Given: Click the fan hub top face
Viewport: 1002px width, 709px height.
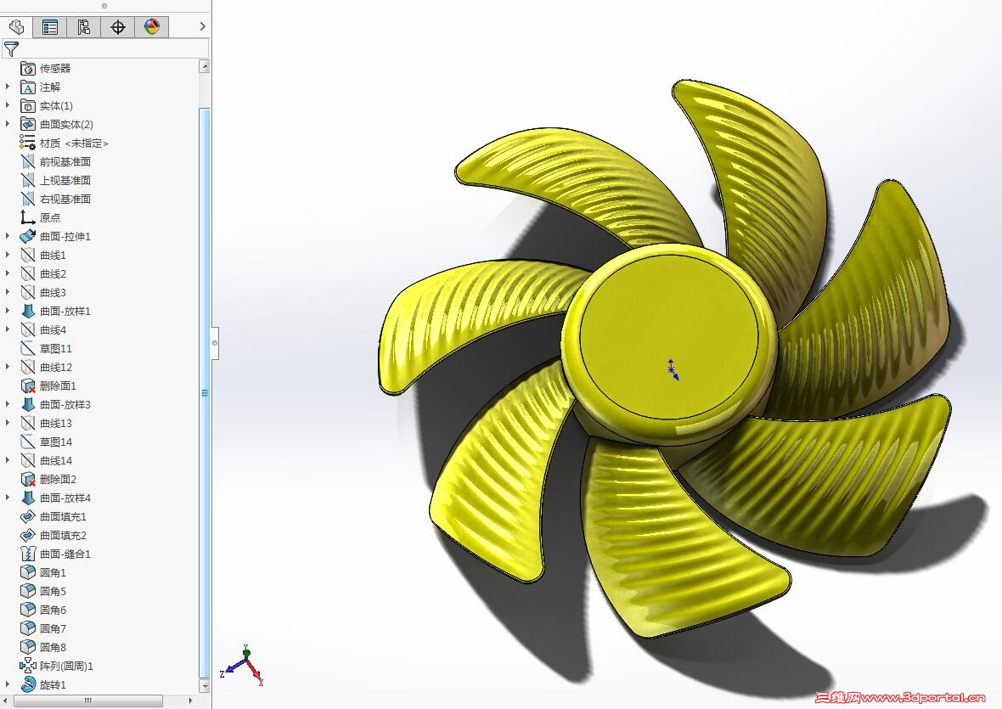Looking at the screenshot, I should [669, 336].
